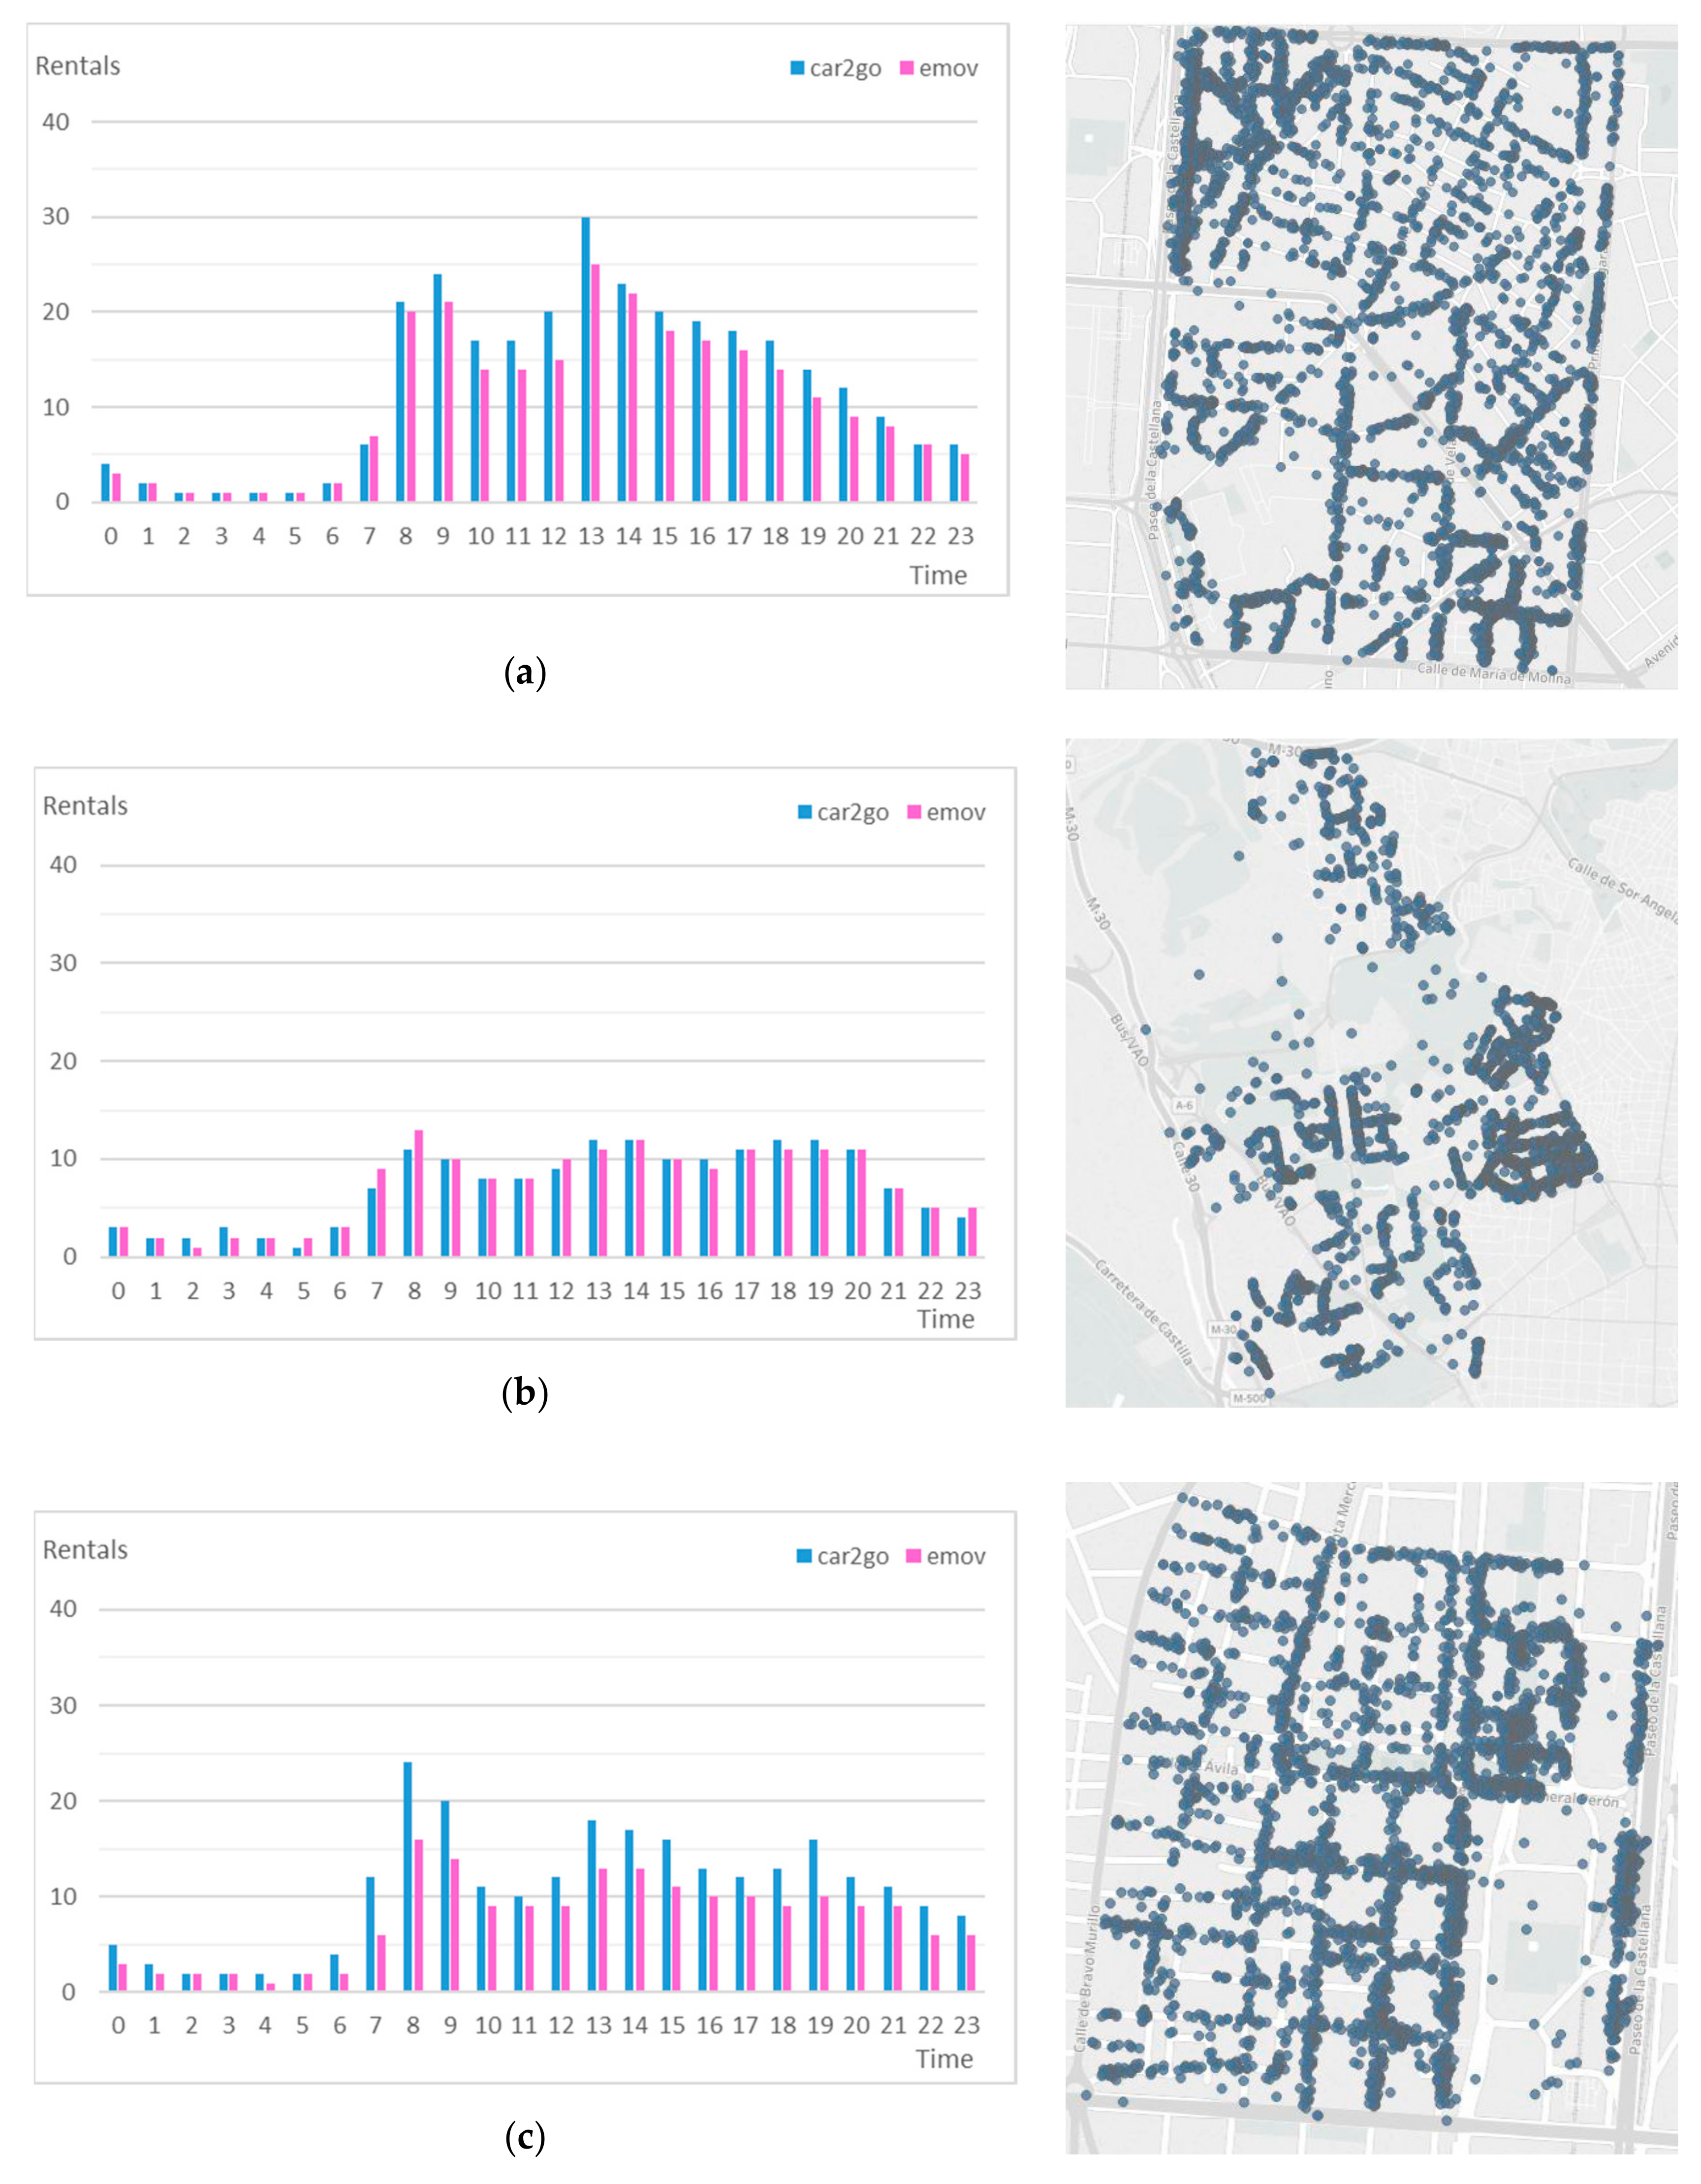Click the x-axis label 8 in chart (c)

click(x=414, y=2025)
